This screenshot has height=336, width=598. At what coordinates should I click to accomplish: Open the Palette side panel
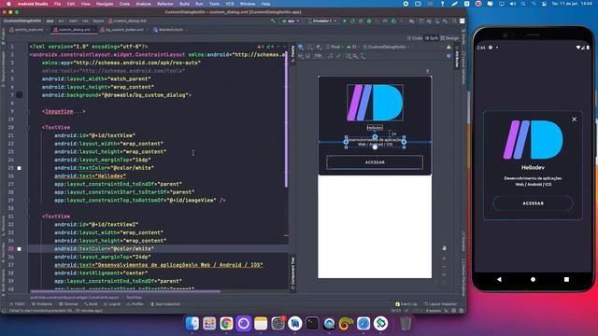coord(292,54)
